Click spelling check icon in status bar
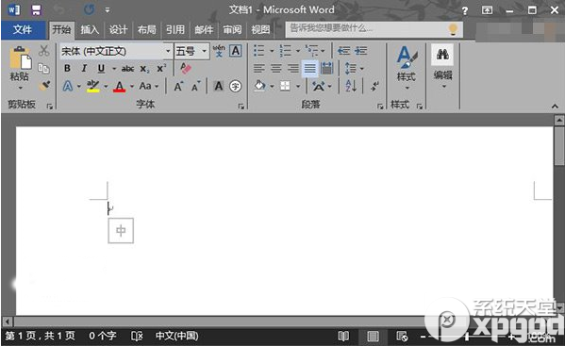 tap(137, 337)
